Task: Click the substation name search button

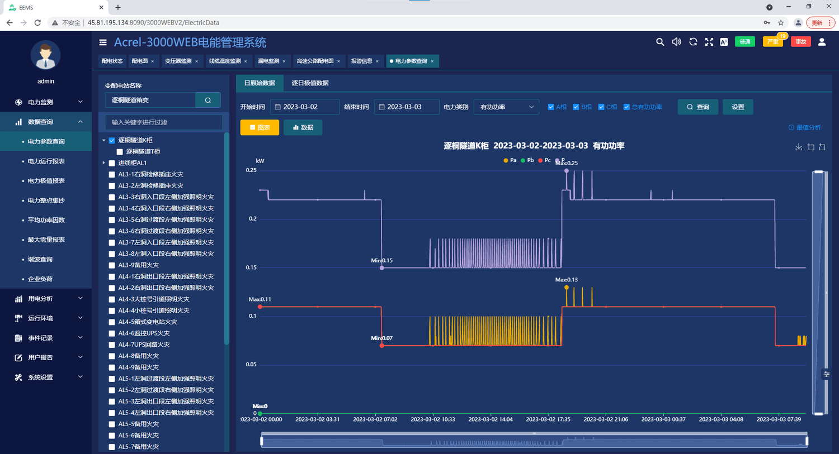Action: pos(208,100)
